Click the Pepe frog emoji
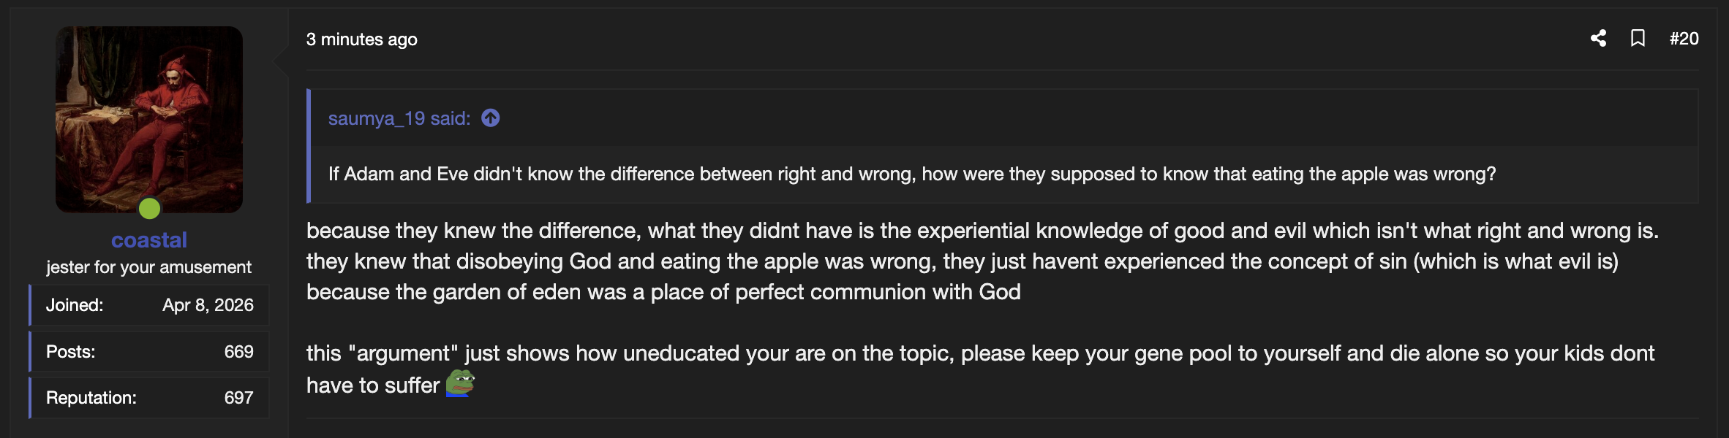Screen dimensions: 1729x438 coord(460,383)
